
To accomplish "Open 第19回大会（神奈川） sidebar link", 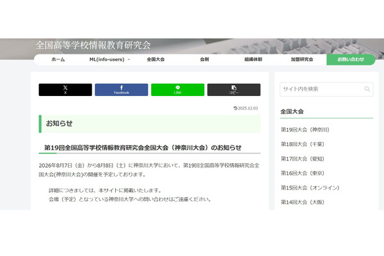I will tap(305, 129).
